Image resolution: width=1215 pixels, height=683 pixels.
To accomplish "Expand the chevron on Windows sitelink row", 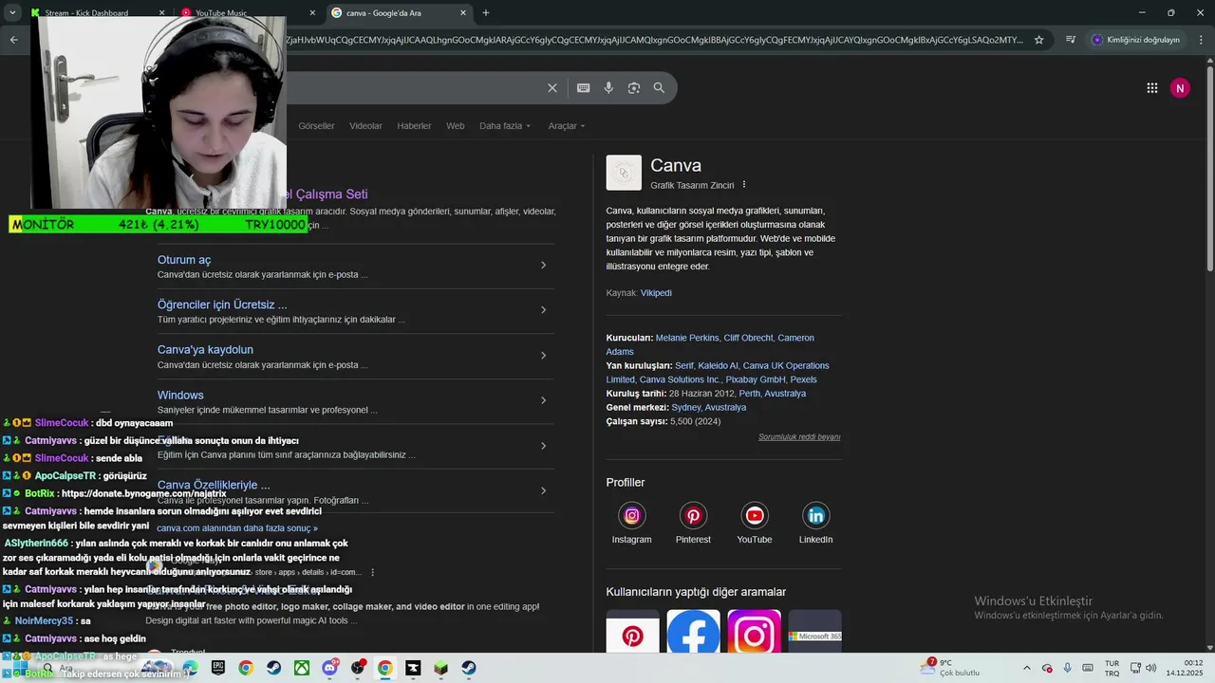I will pos(543,400).
